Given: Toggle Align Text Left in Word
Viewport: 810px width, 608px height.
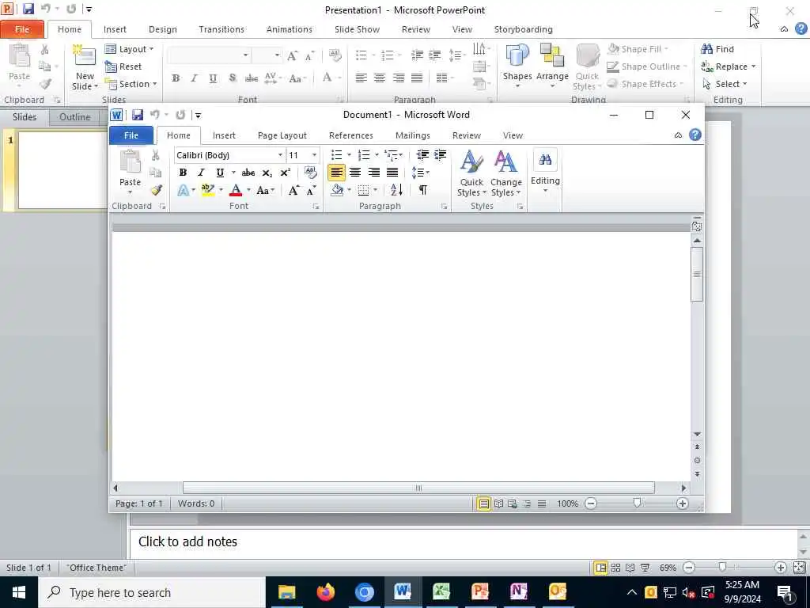Looking at the screenshot, I should coord(336,173).
